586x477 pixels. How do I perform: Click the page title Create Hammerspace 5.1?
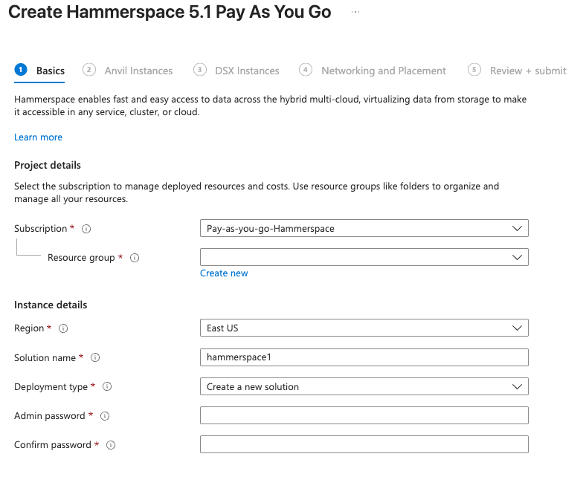click(170, 12)
